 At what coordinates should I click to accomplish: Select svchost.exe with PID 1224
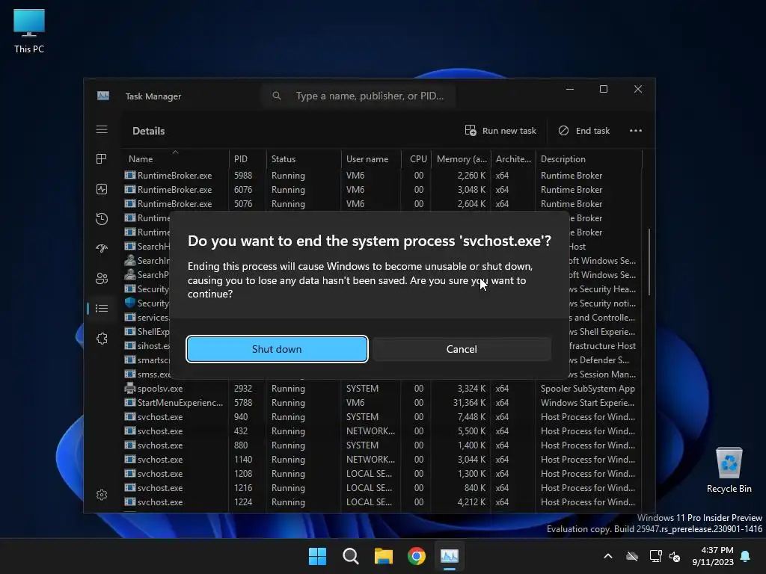[382, 502]
